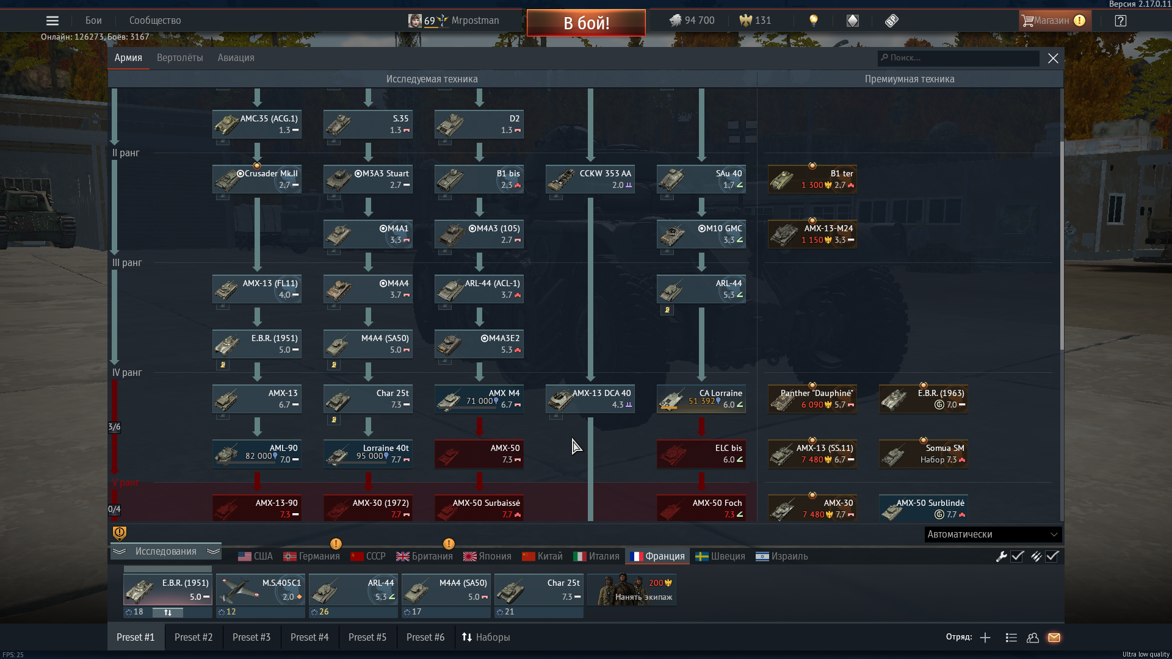Select the Италия nation tab
Viewport: 1172px width, 659px height.
click(x=596, y=556)
